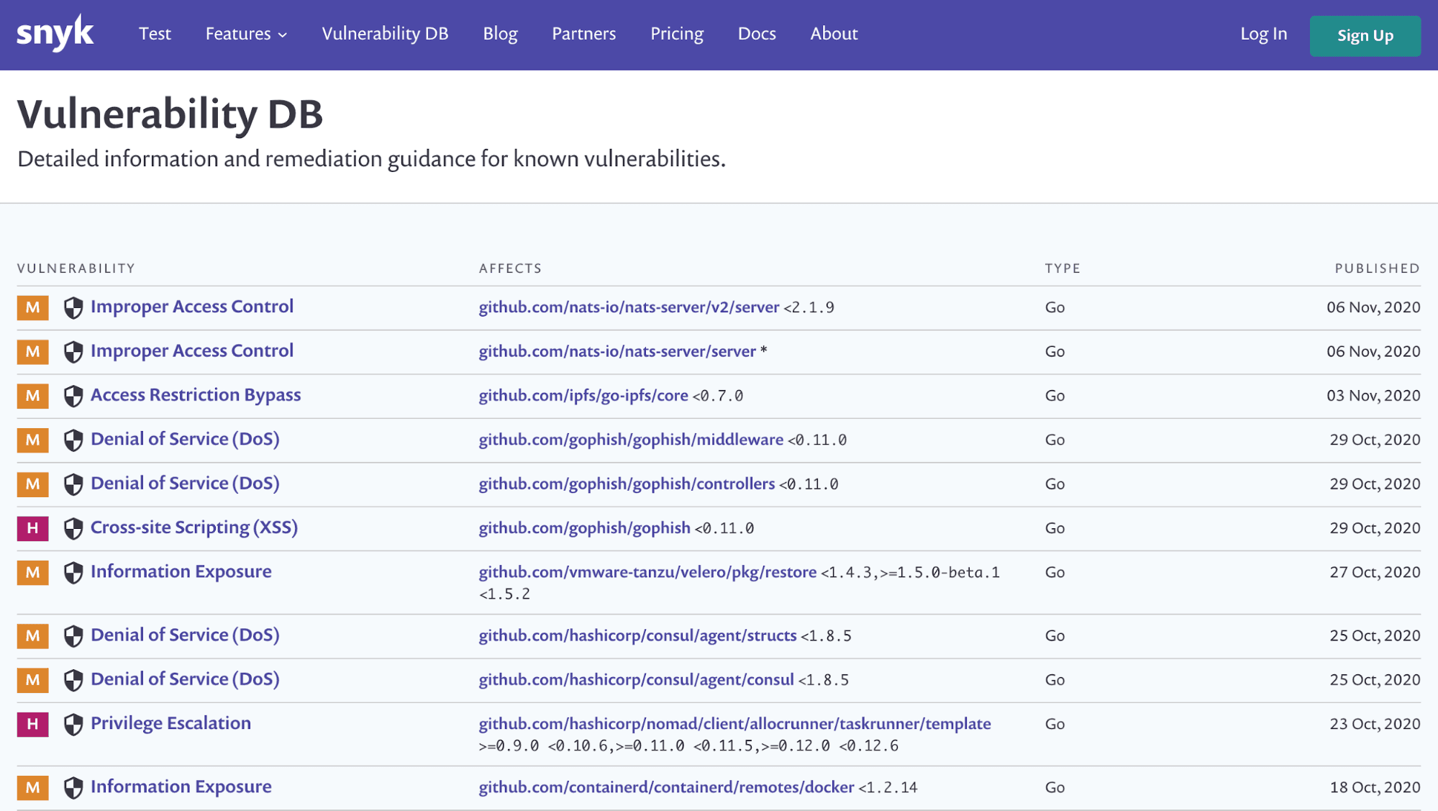The width and height of the screenshot is (1438, 811).
Task: Open package github.com/gophish/gophish/middleware
Action: point(631,440)
